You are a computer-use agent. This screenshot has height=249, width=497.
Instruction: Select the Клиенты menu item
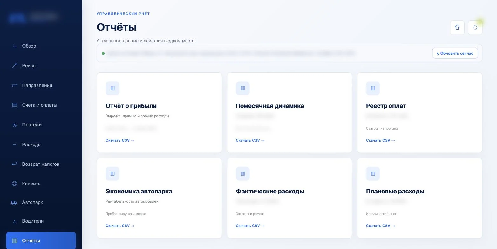[41, 184]
